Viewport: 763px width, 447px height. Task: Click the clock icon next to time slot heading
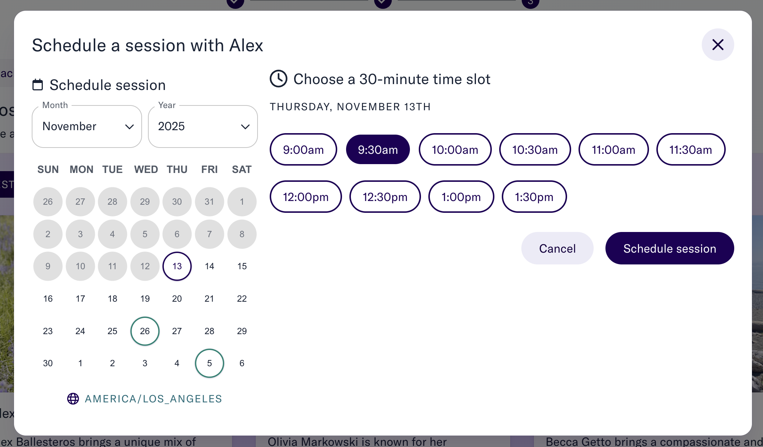[x=279, y=79]
